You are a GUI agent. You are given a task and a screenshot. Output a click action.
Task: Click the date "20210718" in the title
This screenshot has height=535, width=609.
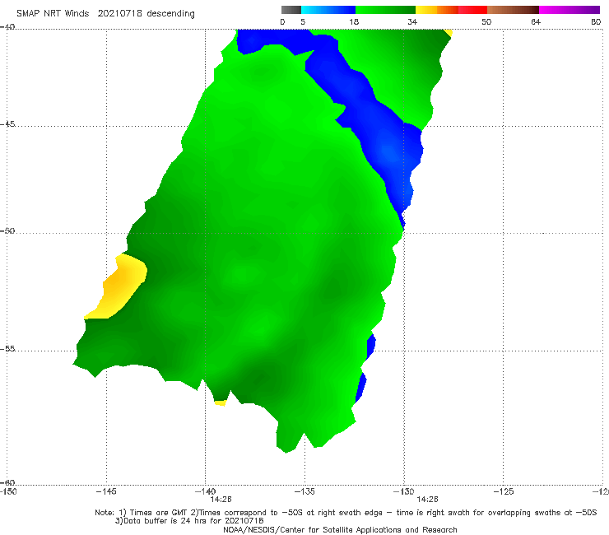(x=119, y=13)
